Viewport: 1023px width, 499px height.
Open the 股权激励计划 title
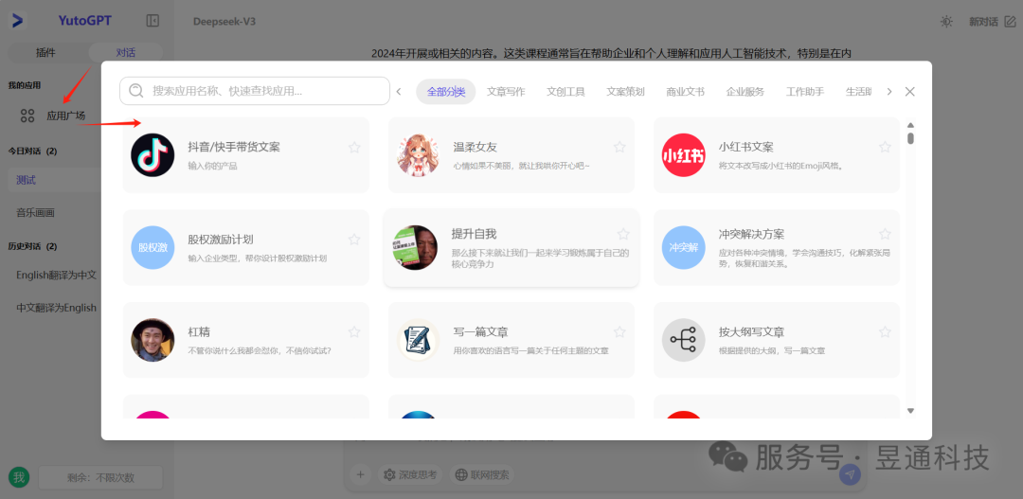coord(221,240)
